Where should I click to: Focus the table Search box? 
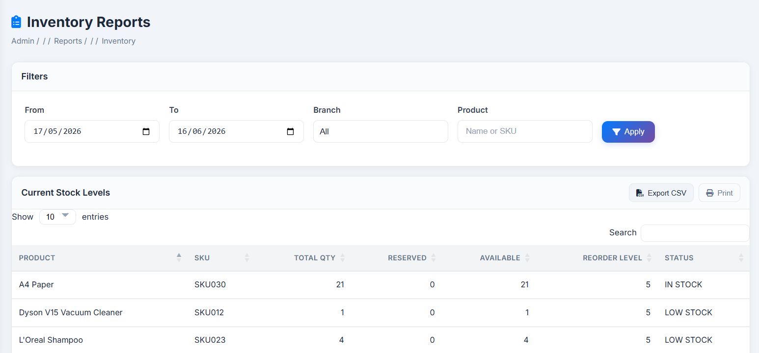695,233
